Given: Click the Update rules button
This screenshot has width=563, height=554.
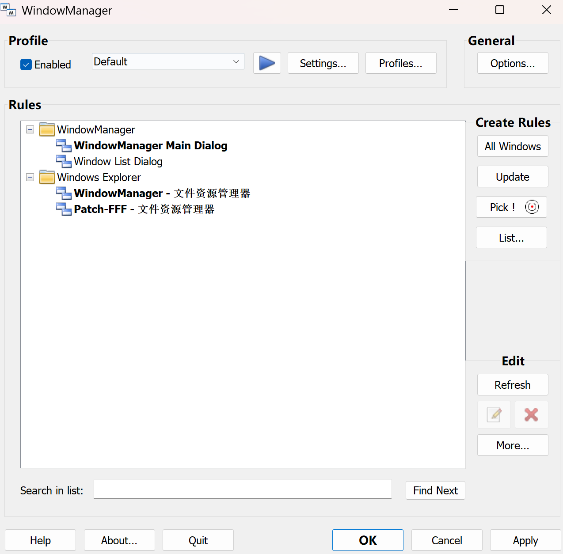Looking at the screenshot, I should click(513, 177).
